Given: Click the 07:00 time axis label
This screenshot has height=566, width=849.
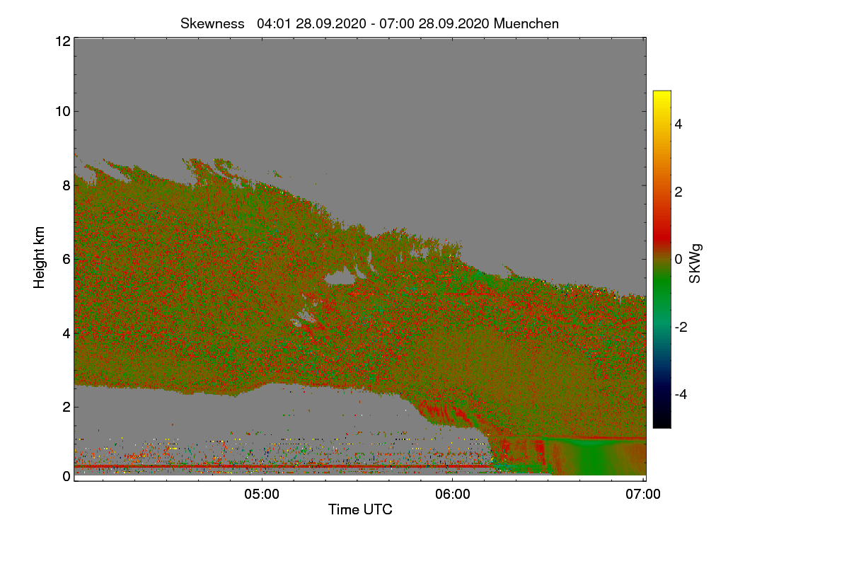Looking at the screenshot, I should point(644,495).
